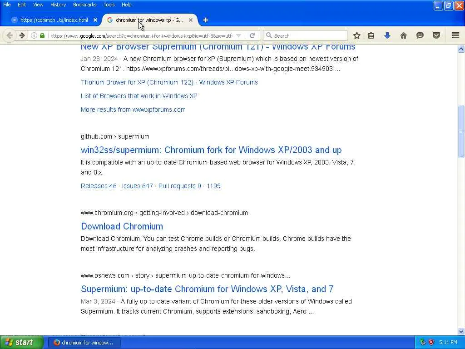Select the chromium for windows xp Google tab
The width and height of the screenshot is (465, 349).
click(x=149, y=20)
